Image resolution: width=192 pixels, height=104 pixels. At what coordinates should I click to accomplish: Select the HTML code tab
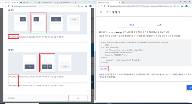(132, 25)
